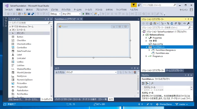Expand the All Windows Forms category

(x=10, y=27)
